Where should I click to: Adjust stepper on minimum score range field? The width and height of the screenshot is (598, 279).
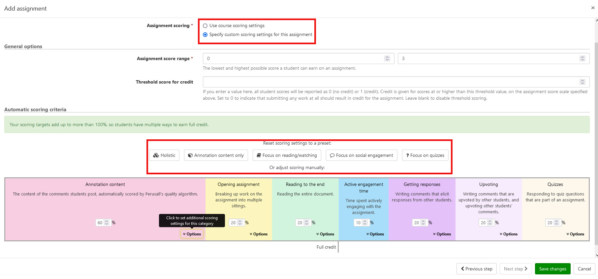point(387,58)
